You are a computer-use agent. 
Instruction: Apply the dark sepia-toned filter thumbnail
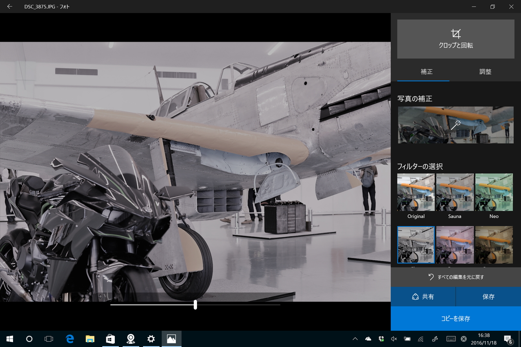[494, 245]
